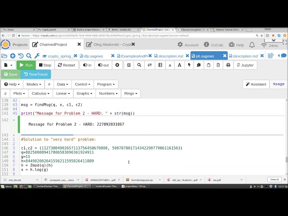
Task: Click the notifications bell icon
Action: pos(252,45)
